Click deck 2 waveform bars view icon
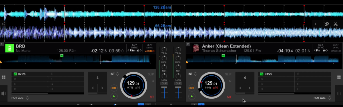The image size is (343, 107). (x=339, y=93)
